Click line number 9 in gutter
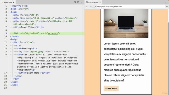This screenshot has height=95, width=169. 6,33
